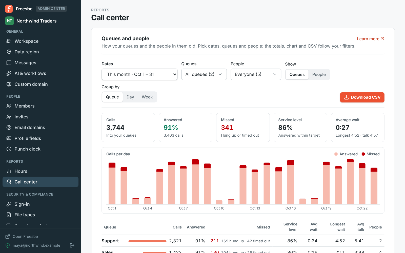
Task: Show results by Queues
Action: (297, 74)
